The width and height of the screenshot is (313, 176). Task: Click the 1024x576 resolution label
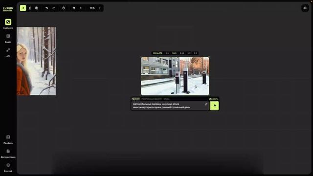coord(157,53)
